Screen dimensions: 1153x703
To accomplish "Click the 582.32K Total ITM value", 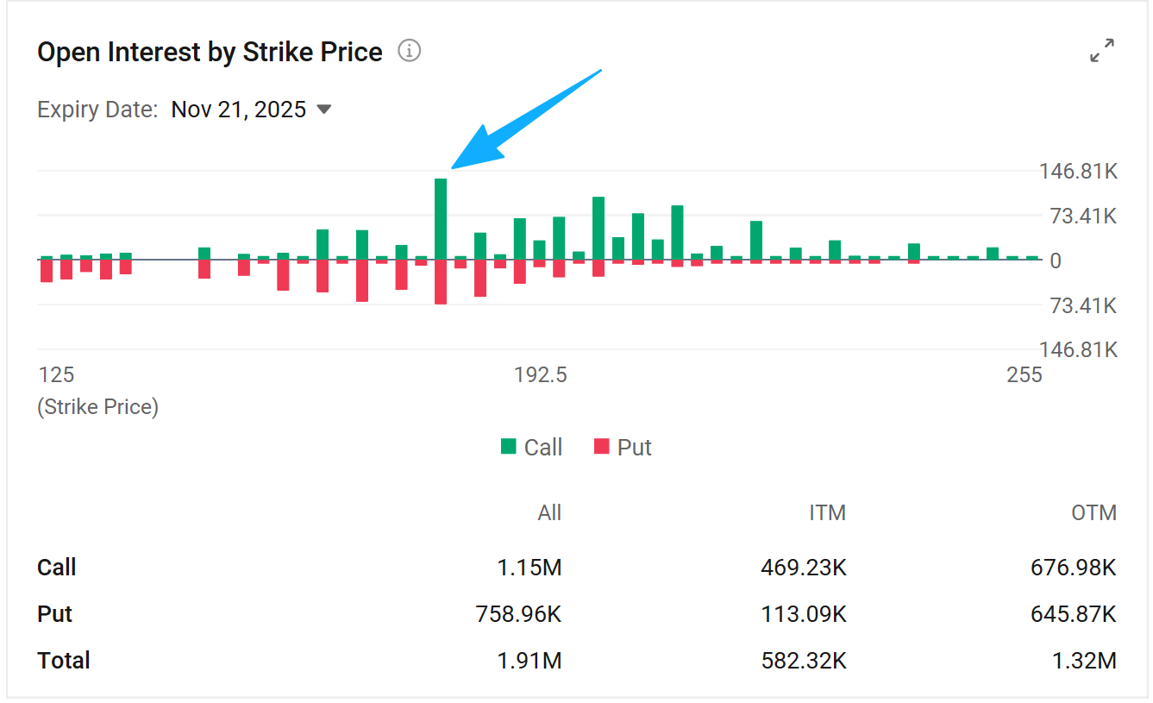I will (x=804, y=661).
